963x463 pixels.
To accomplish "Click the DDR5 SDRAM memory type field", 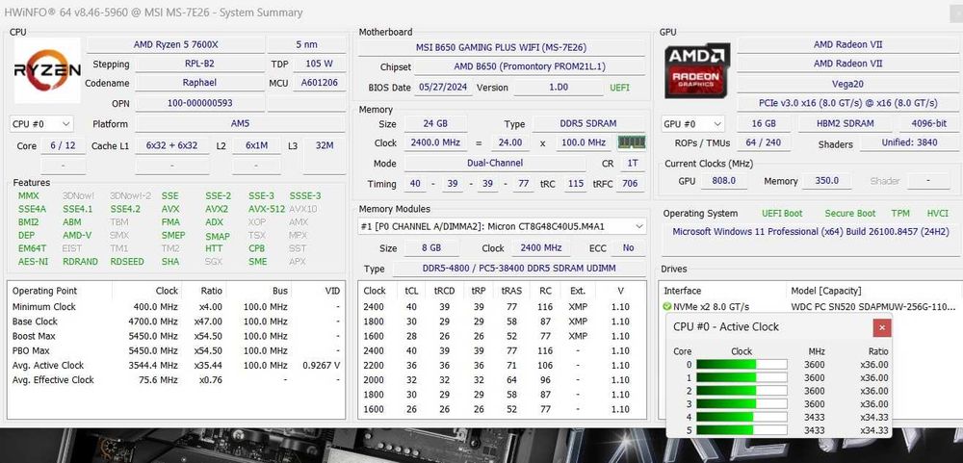I will (588, 124).
